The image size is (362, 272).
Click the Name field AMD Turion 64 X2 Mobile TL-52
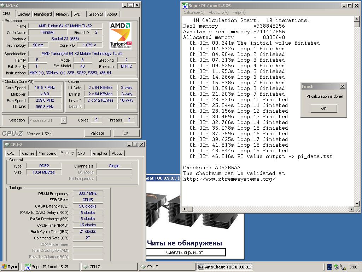pyautogui.click(x=65, y=26)
